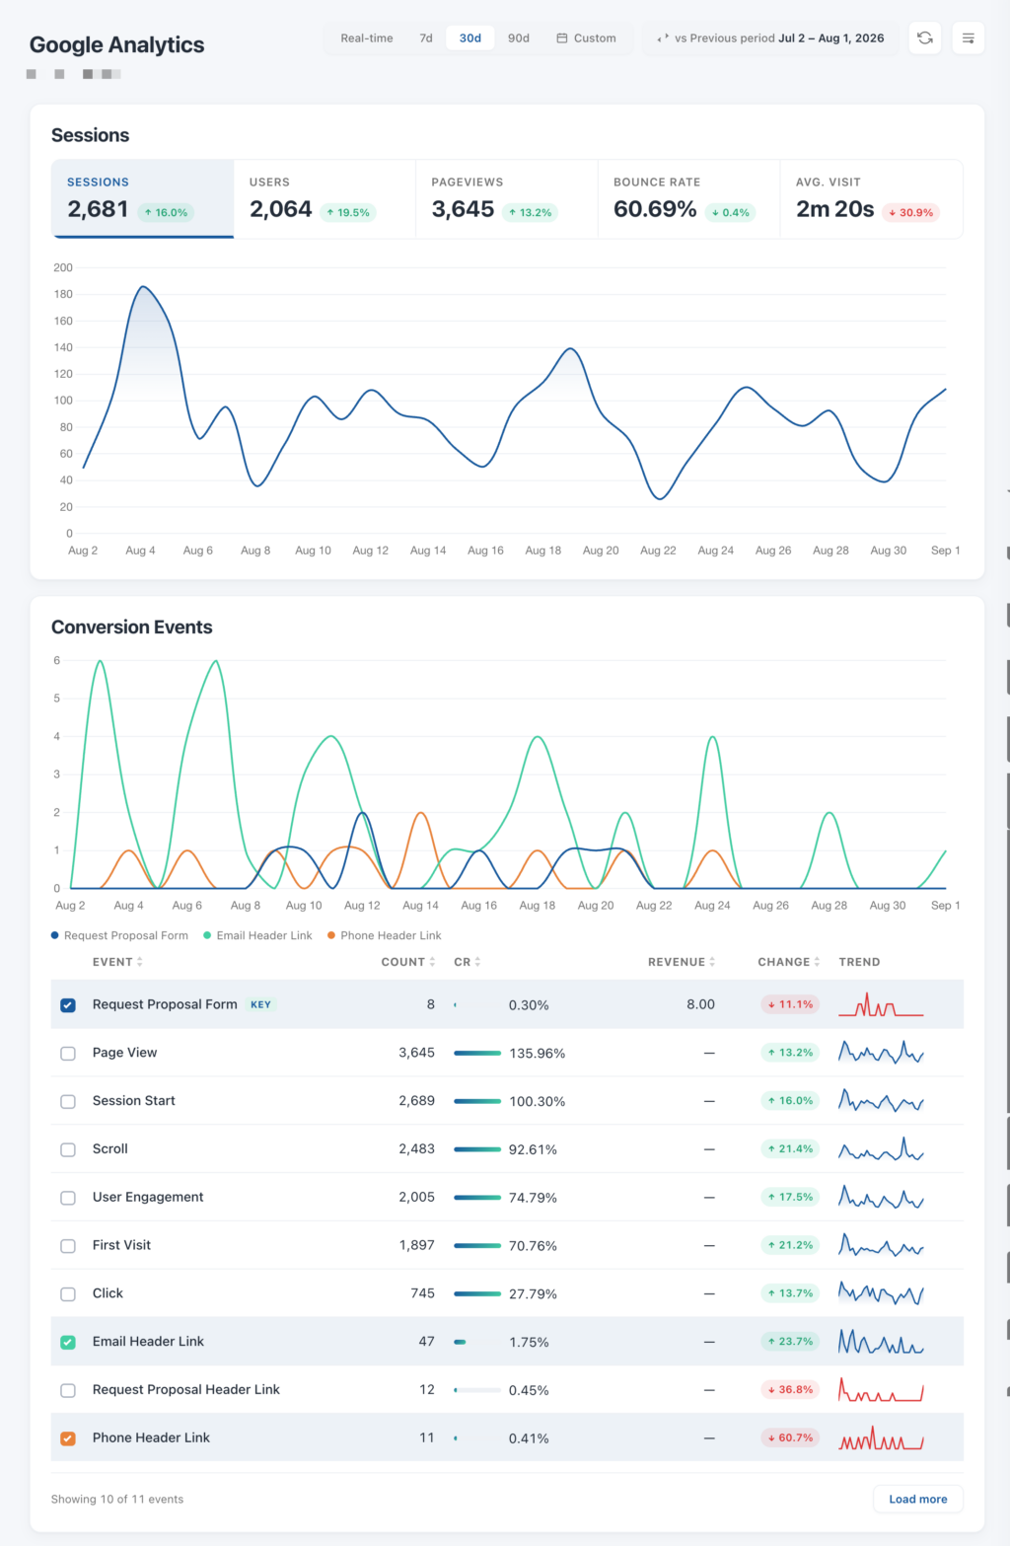This screenshot has width=1010, height=1546.
Task: Click the First Visit count 1,897
Action: (416, 1245)
